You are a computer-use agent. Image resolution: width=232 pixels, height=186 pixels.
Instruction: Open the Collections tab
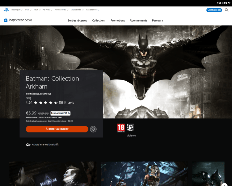pos(99,21)
